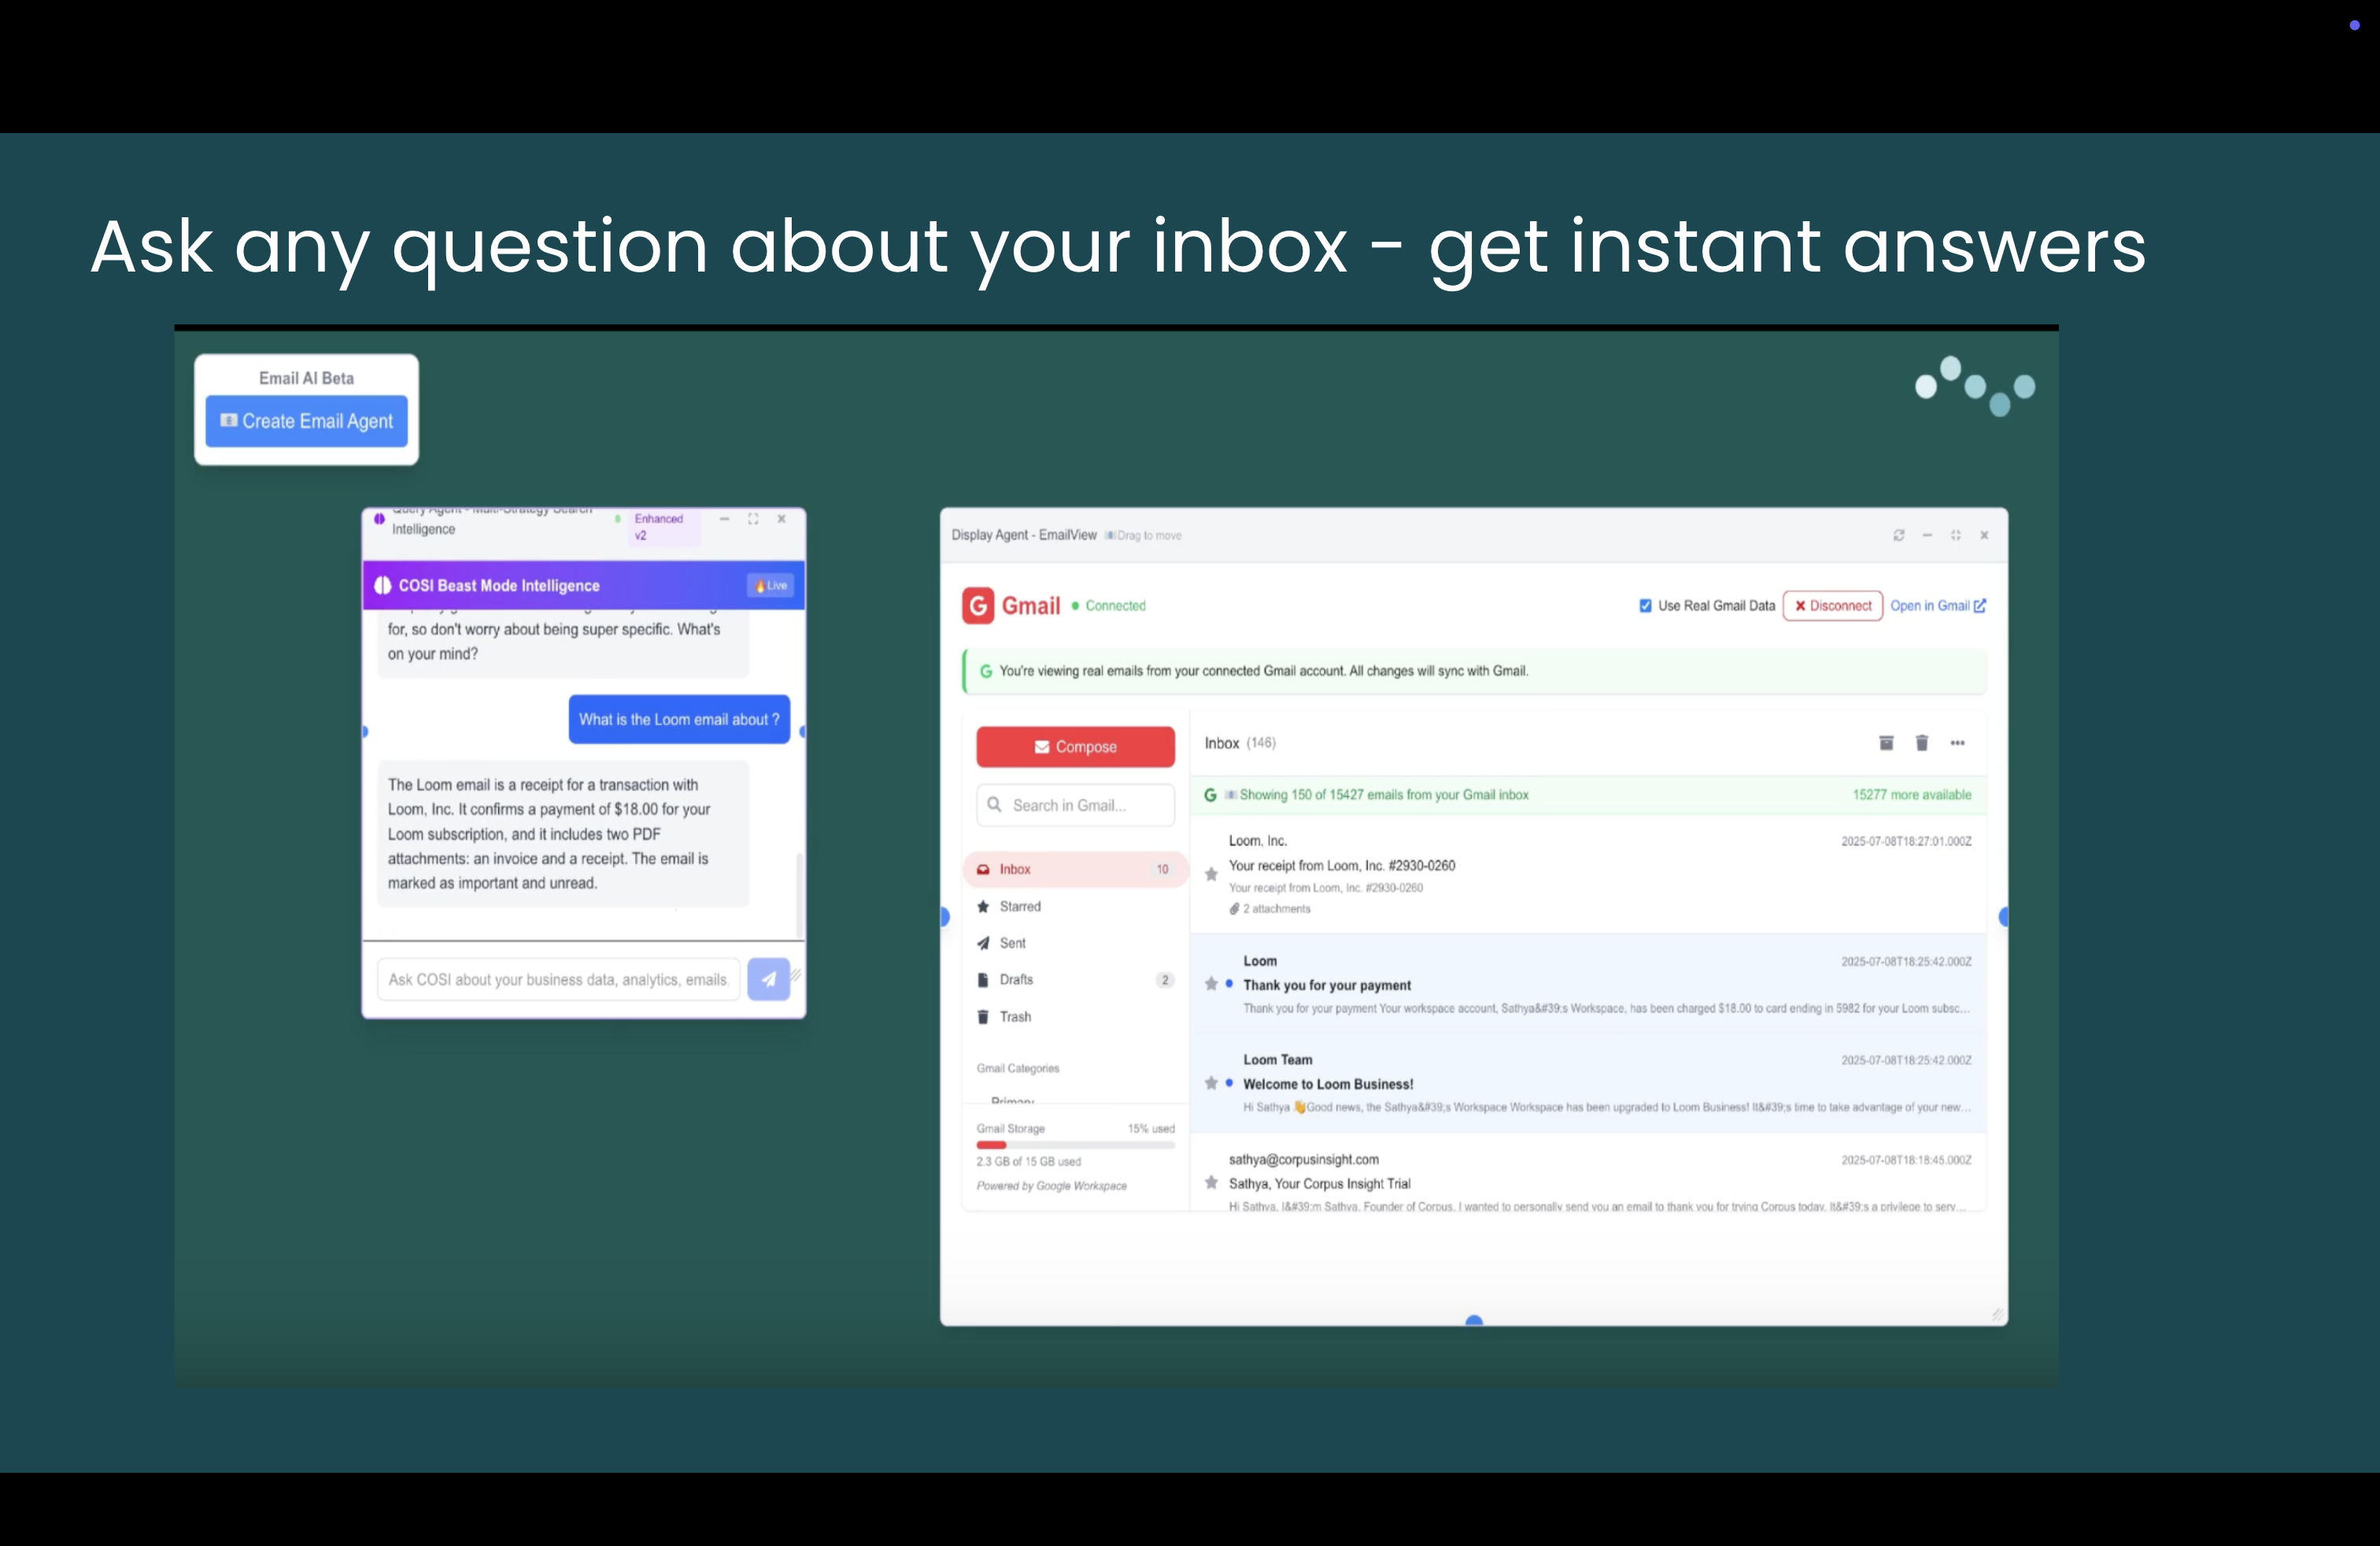Click the Sent sidebar paper-plane icon
Viewport: 2380px width, 1546px height.
click(983, 943)
